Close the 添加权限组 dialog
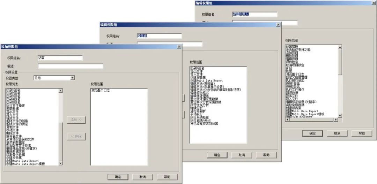377x184 pixels. 179,47
